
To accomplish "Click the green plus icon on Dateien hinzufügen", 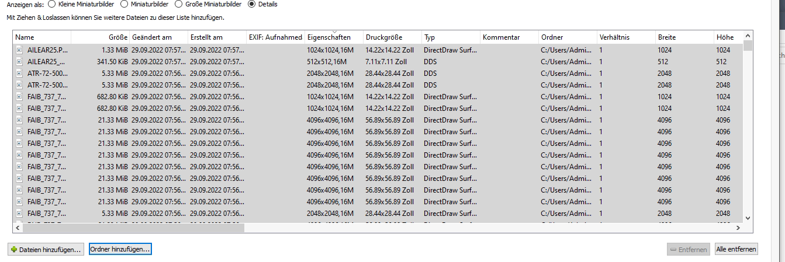I will pyautogui.click(x=14, y=250).
